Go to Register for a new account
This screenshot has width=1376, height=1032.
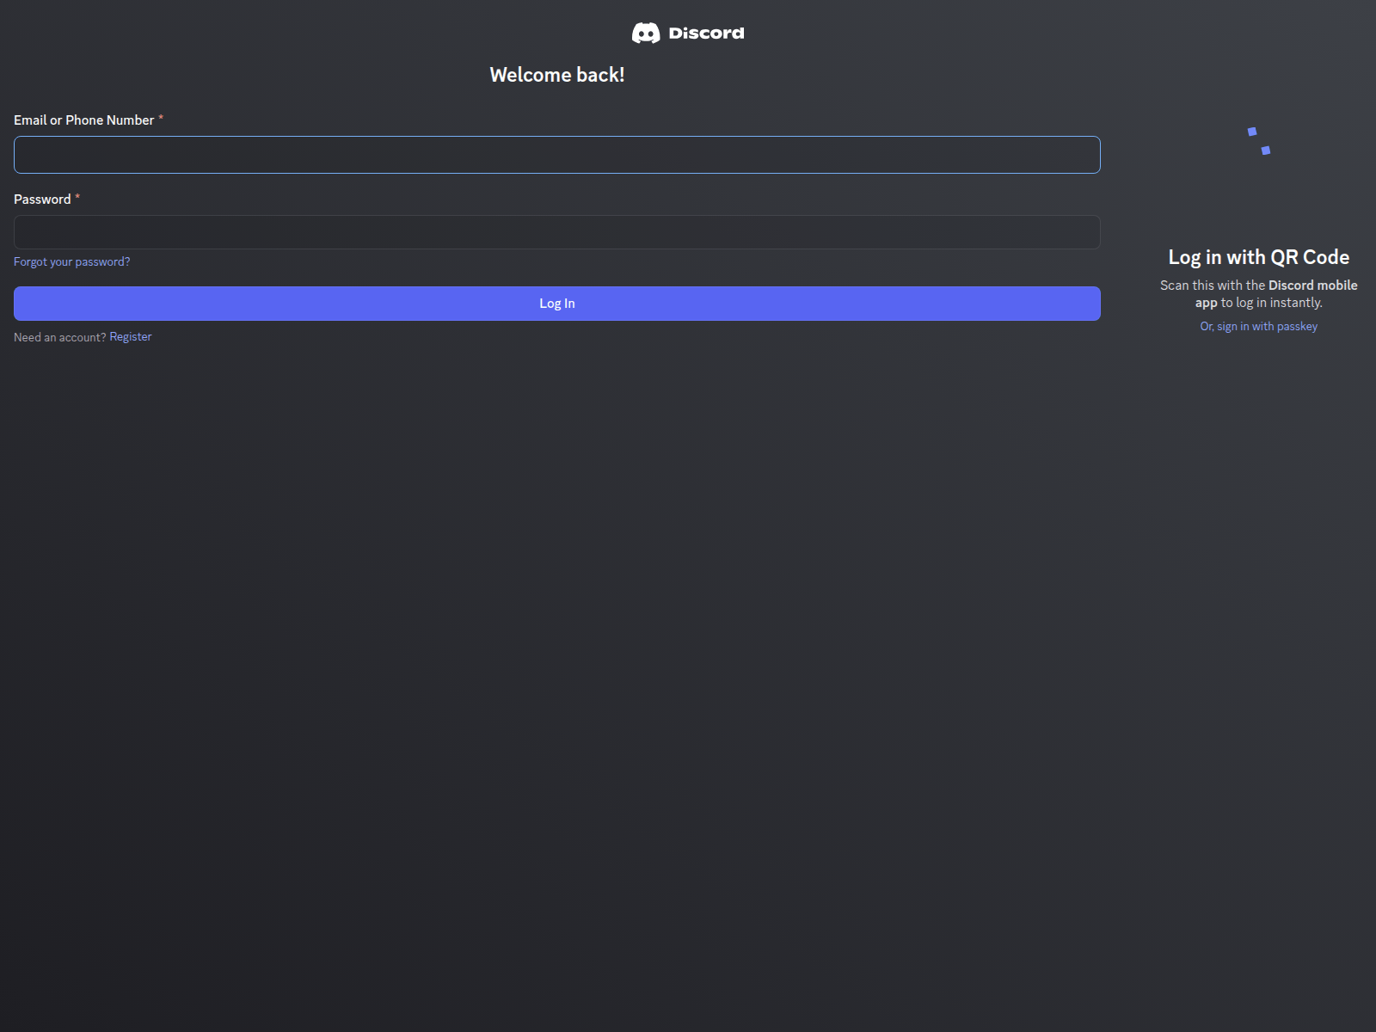pos(131,337)
